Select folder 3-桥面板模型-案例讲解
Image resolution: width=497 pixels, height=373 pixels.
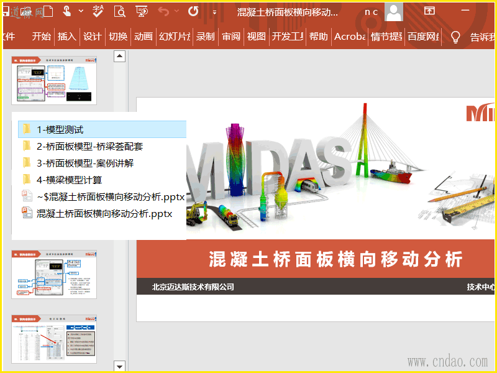pyautogui.click(x=102, y=163)
